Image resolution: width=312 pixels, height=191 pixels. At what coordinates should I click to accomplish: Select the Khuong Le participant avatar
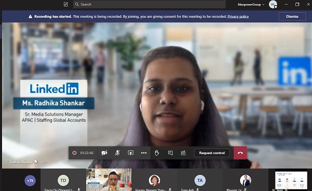pyautogui.click(x=246, y=180)
